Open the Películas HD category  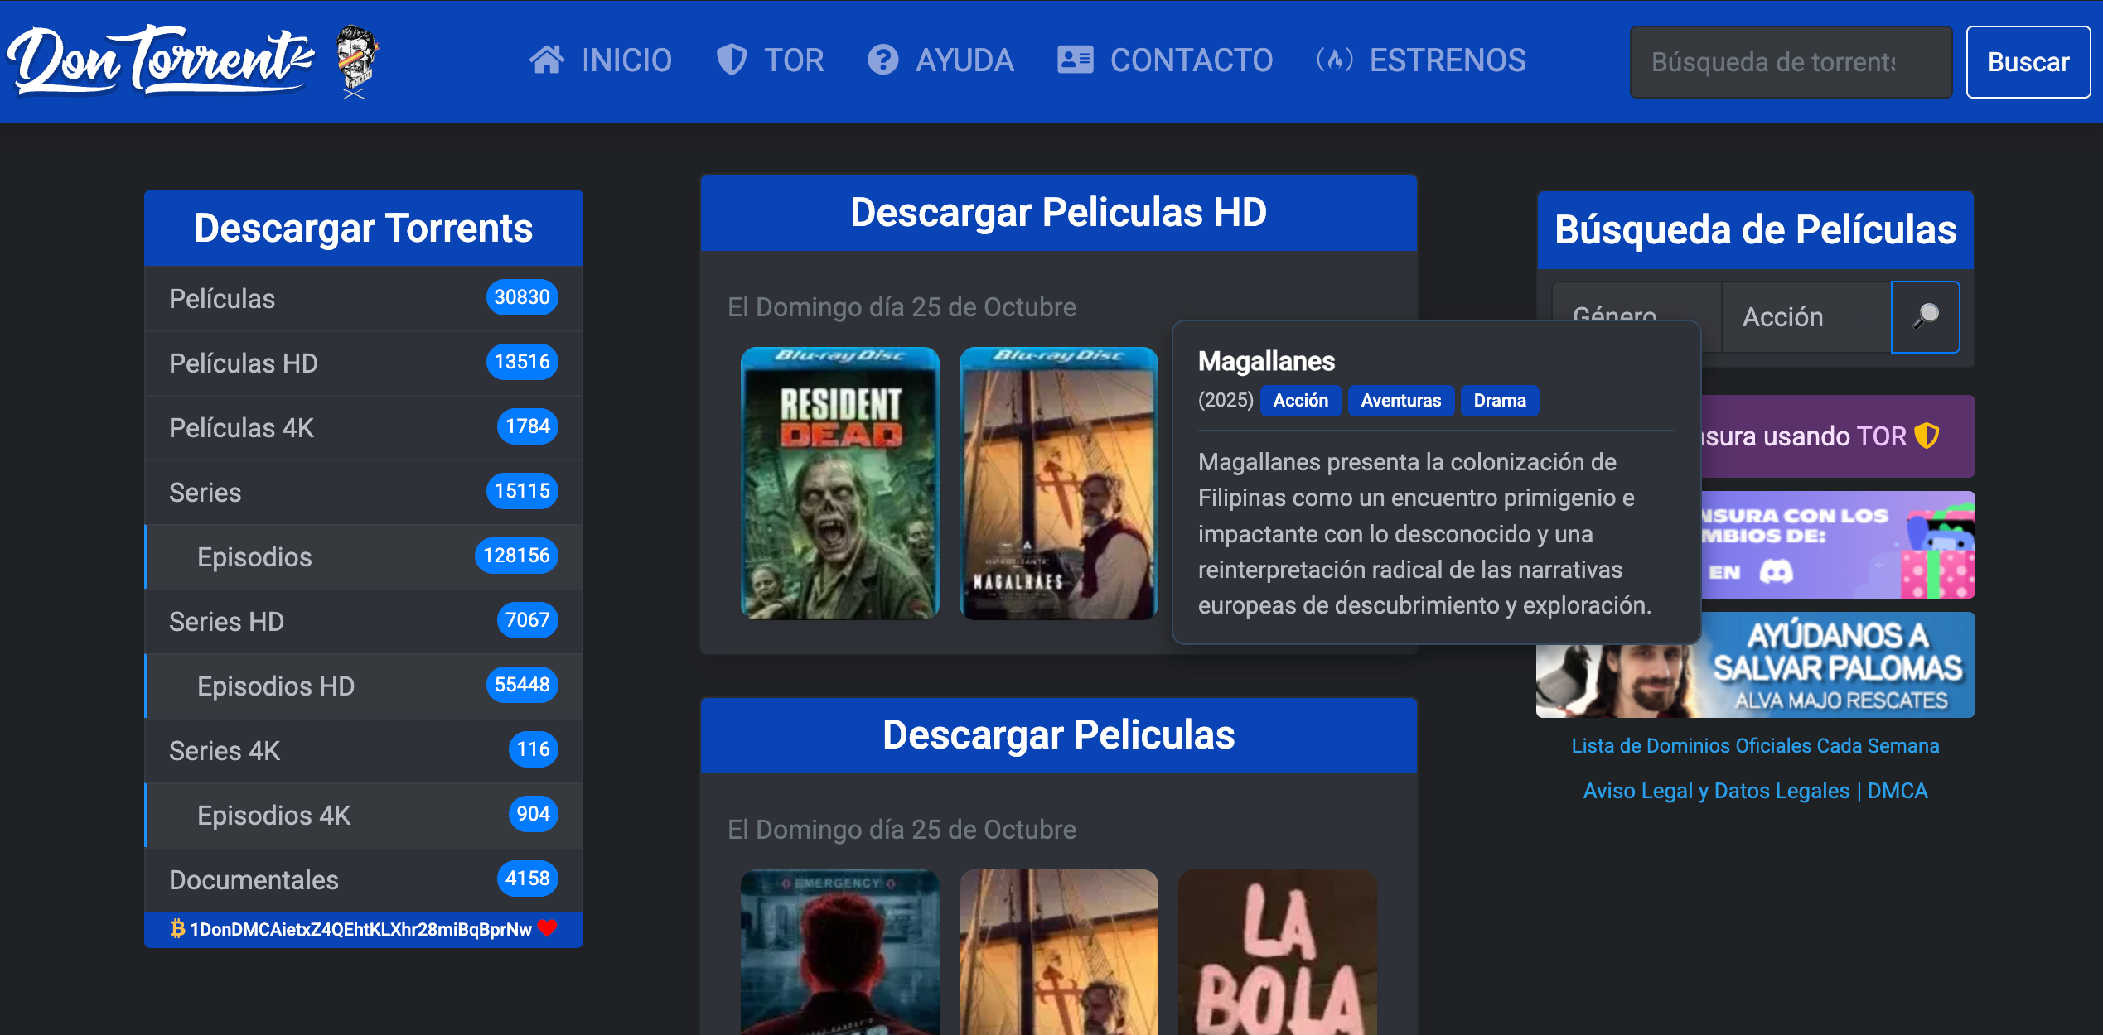(364, 363)
